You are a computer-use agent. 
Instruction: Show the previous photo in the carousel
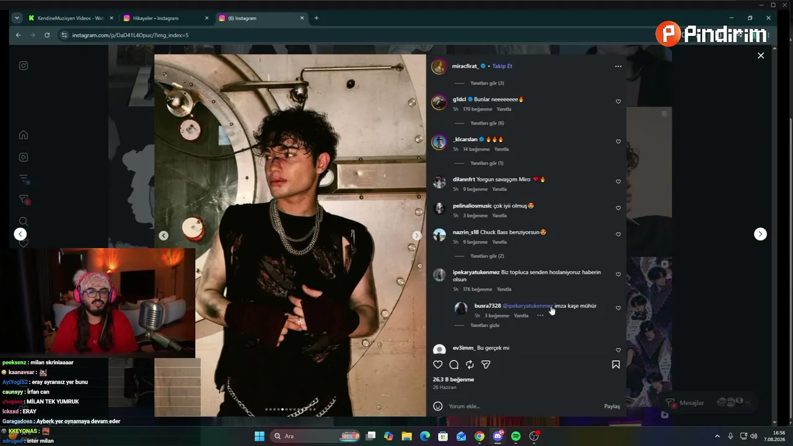(164, 235)
